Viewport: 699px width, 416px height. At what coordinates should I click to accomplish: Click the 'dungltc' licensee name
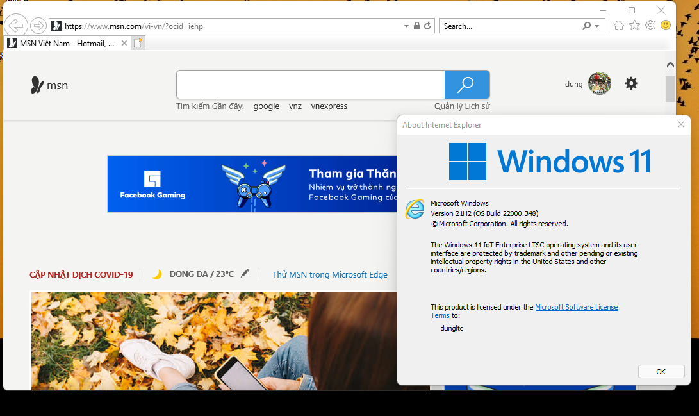452,328
